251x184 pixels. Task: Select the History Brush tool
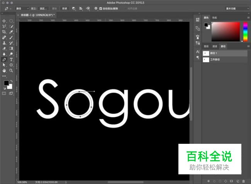11,43
